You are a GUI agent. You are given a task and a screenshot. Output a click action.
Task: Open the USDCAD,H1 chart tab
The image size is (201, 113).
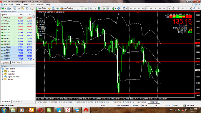click(43, 102)
